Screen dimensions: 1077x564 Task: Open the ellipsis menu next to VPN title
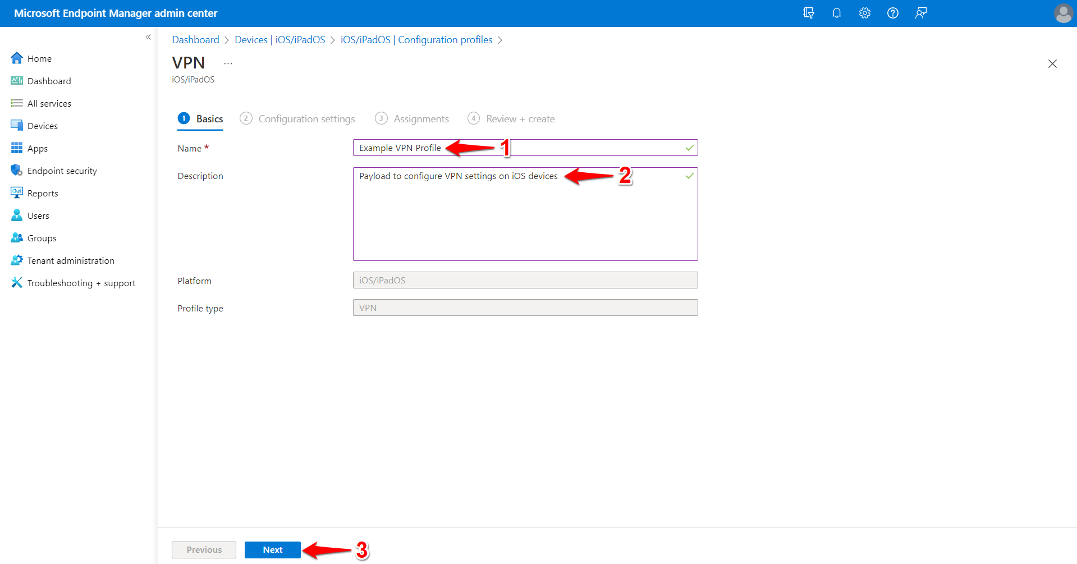click(x=228, y=62)
